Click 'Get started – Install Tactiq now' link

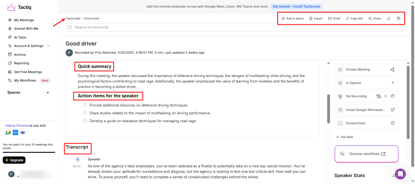point(296,6)
